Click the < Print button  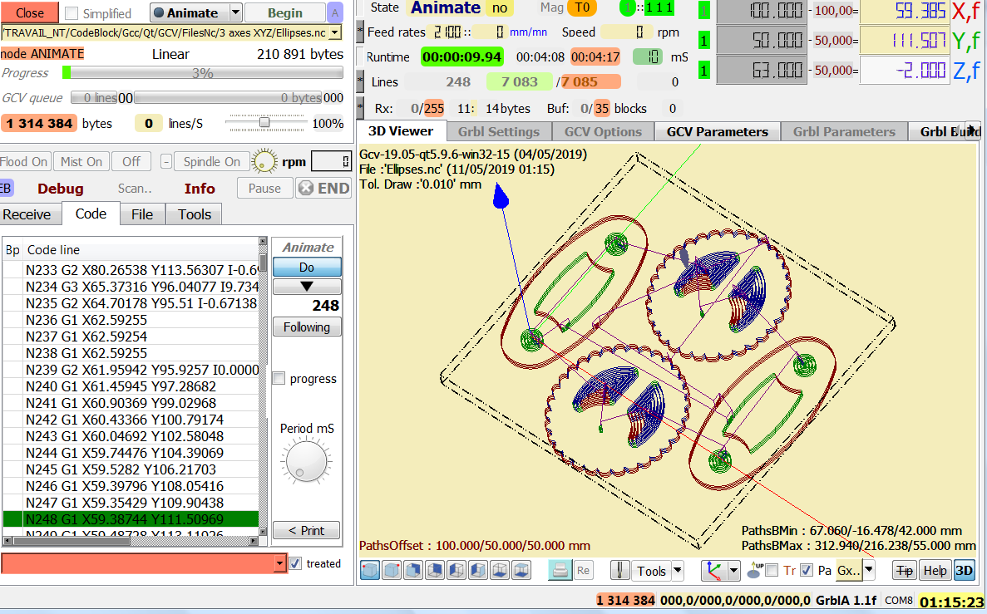coord(306,530)
